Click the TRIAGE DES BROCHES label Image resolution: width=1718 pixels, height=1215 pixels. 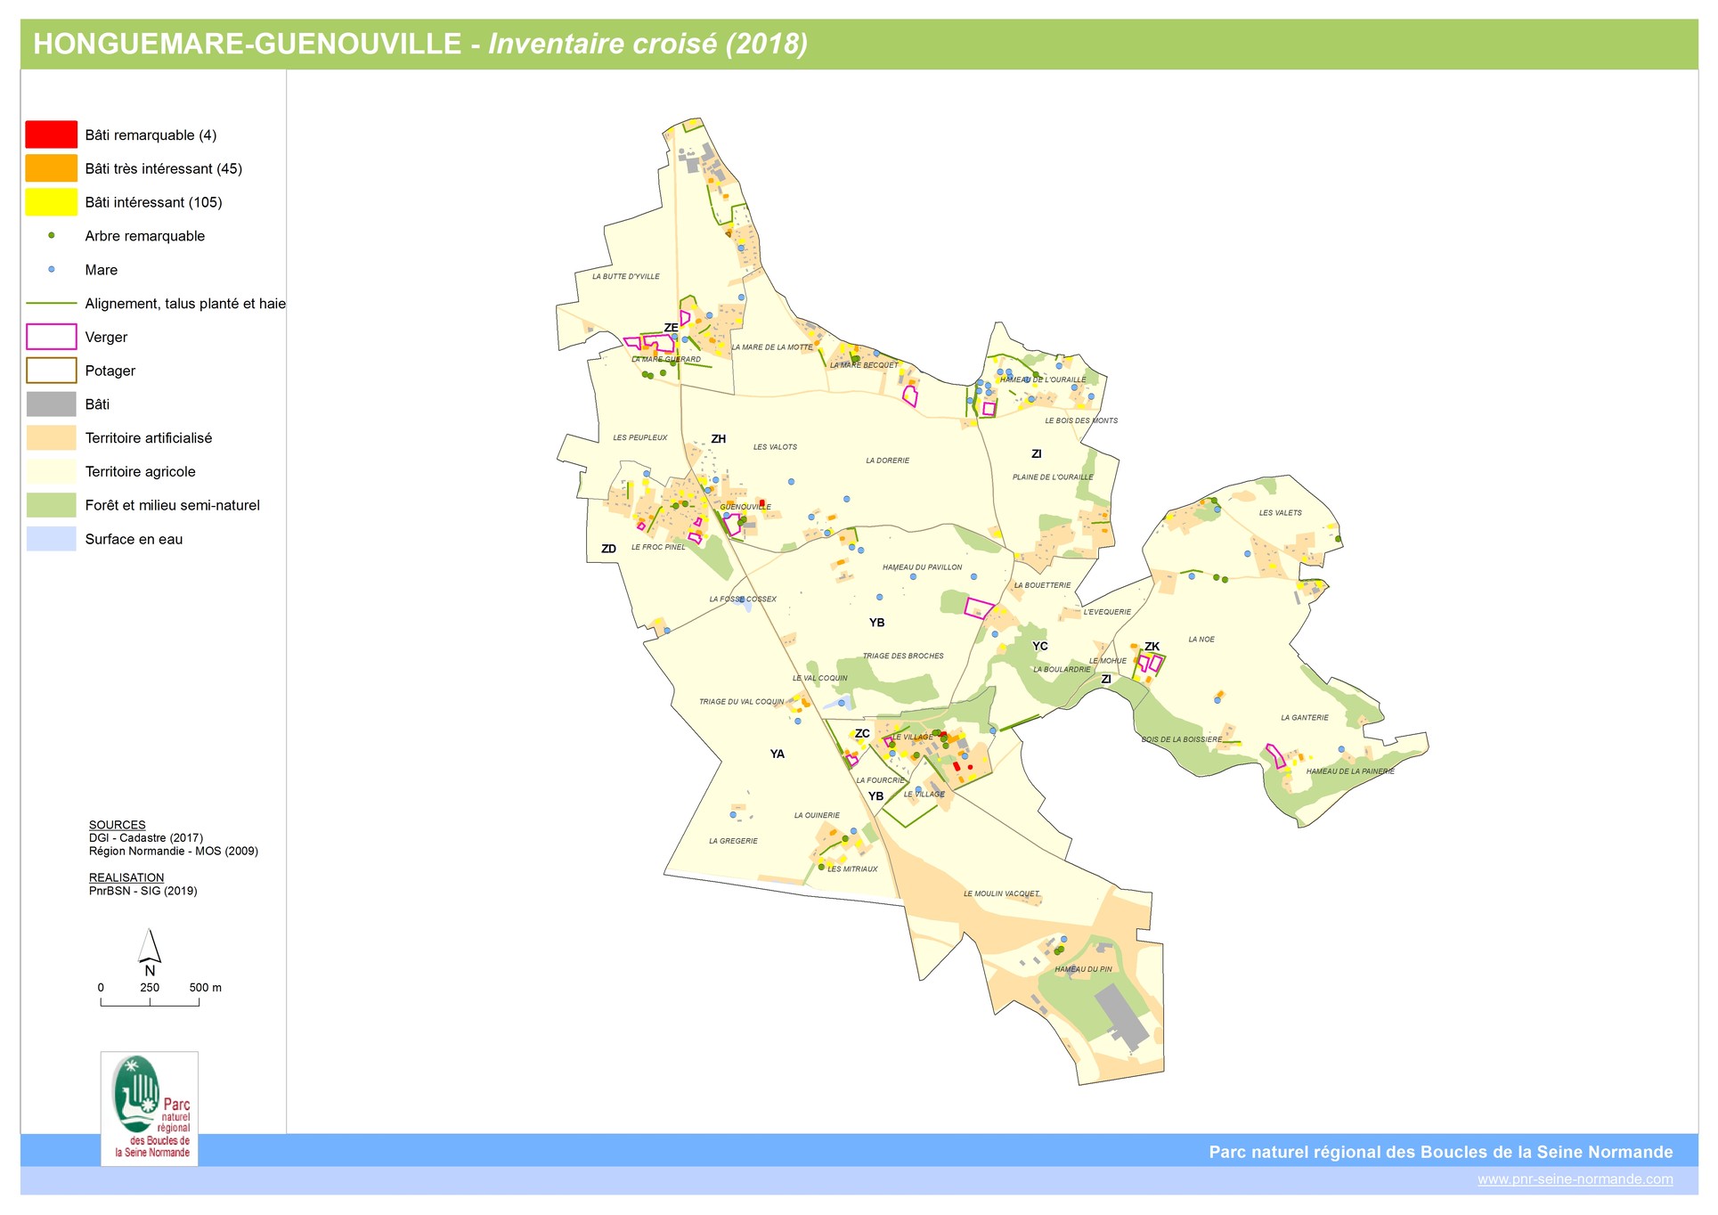tap(903, 656)
